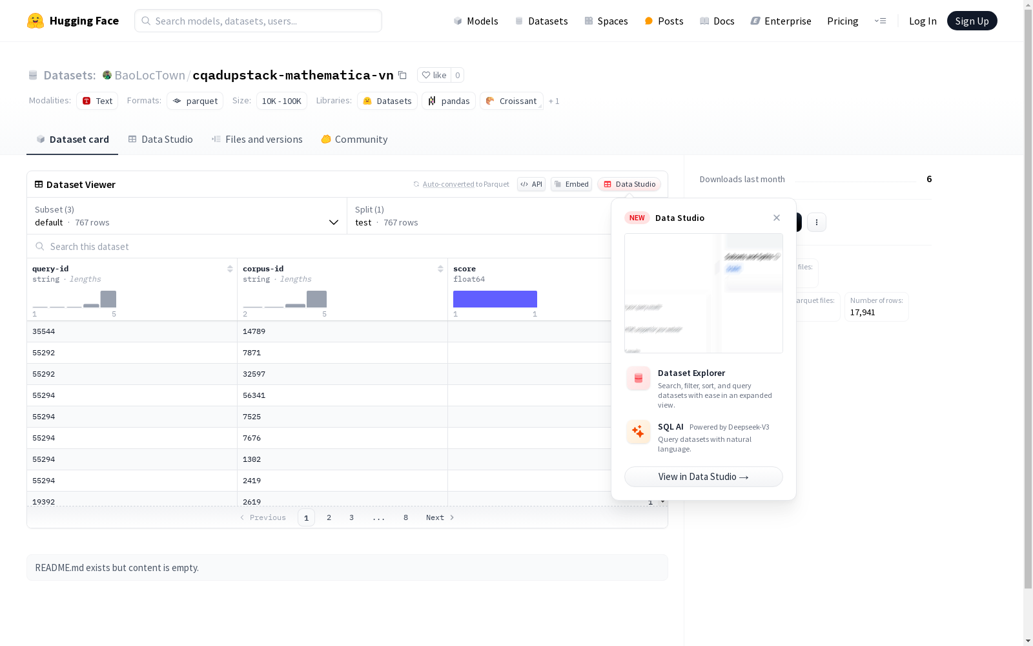
Task: Click the Data Studio preview thumbnail
Action: point(704,293)
